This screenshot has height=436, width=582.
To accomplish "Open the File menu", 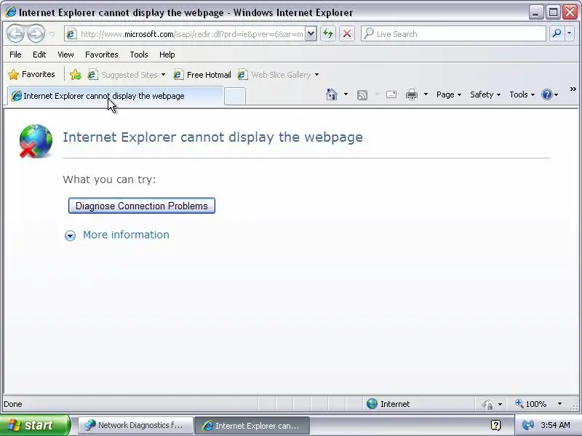I will [15, 54].
